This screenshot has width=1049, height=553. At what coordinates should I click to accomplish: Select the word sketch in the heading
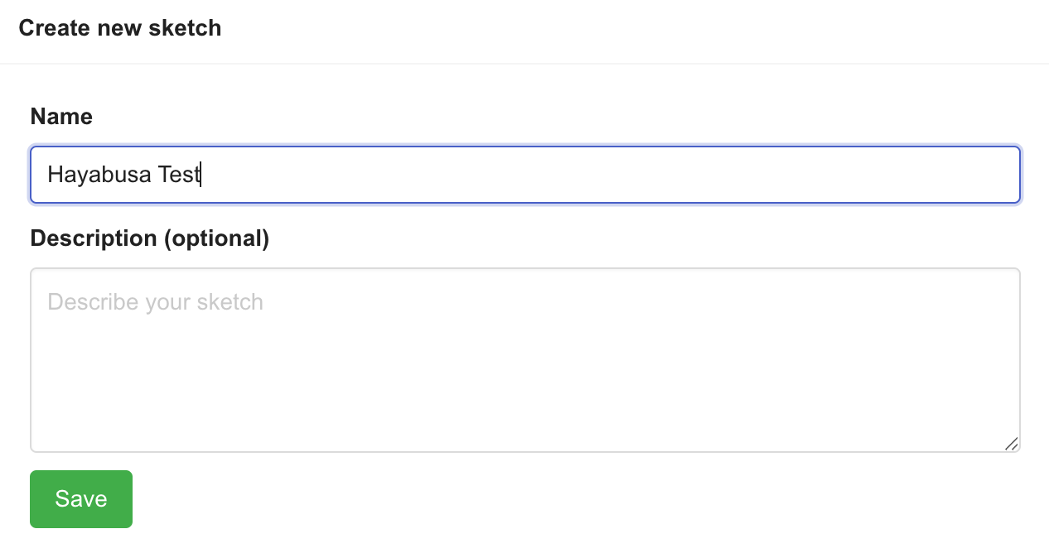click(191, 28)
